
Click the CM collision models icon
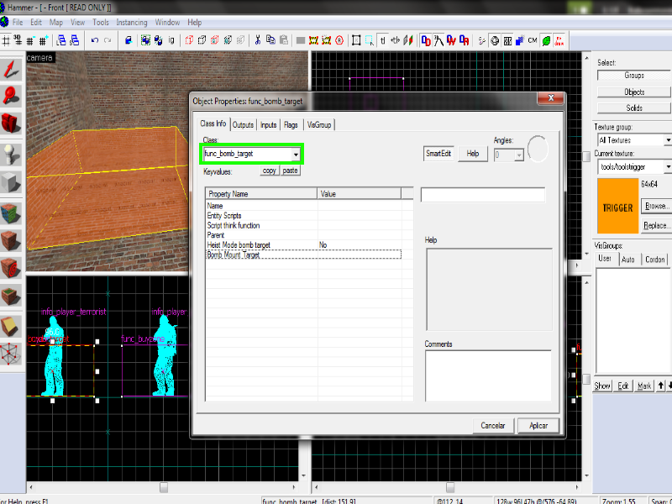click(533, 40)
